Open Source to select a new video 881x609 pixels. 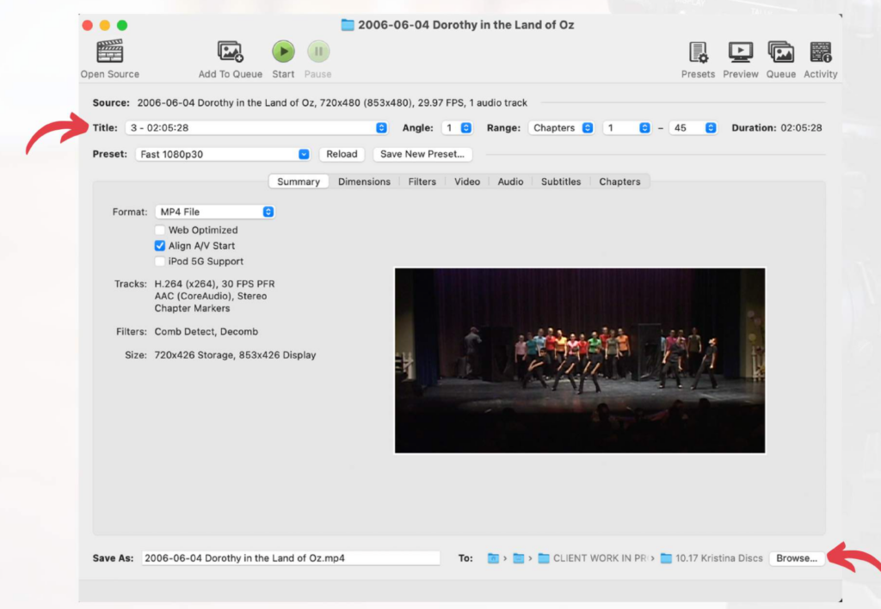(x=108, y=52)
